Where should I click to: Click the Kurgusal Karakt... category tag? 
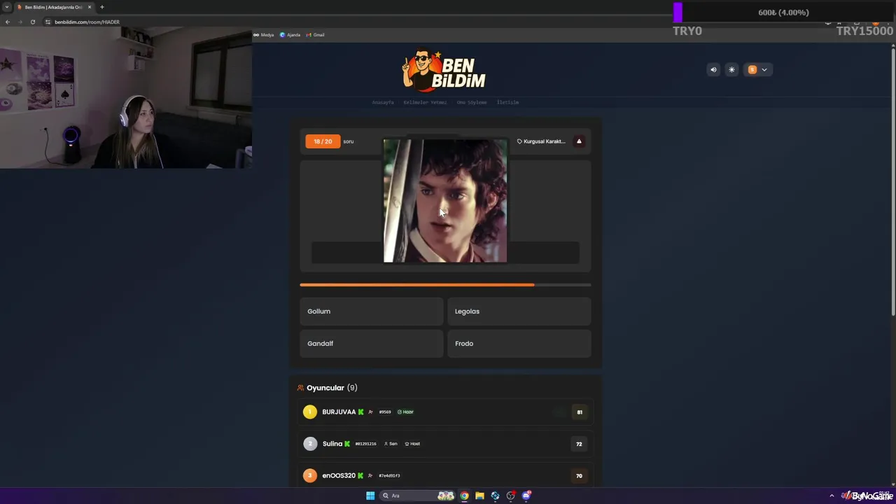click(541, 141)
